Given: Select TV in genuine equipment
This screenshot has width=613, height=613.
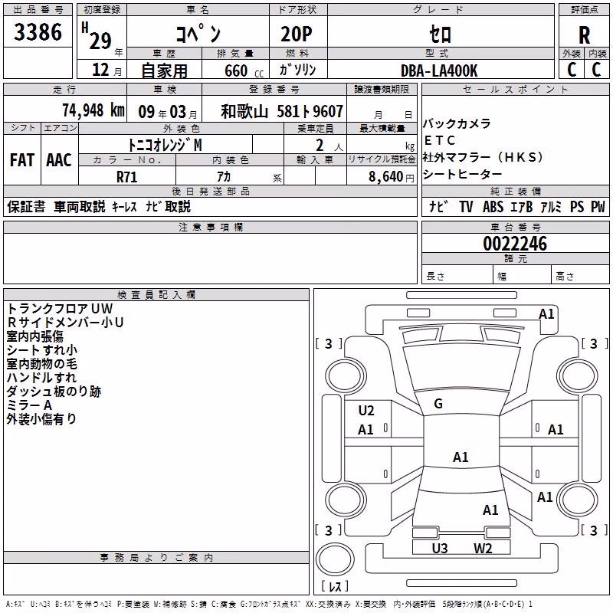Looking at the screenshot, I should pos(466,207).
